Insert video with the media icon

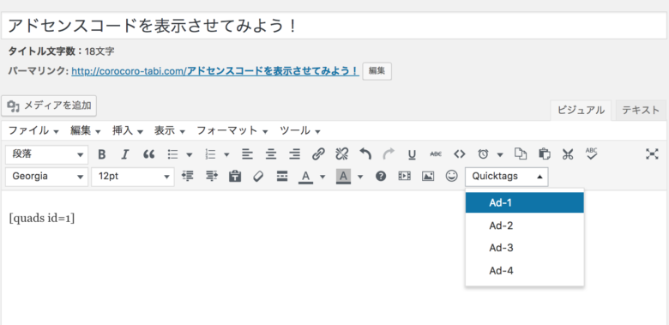pyautogui.click(x=404, y=176)
